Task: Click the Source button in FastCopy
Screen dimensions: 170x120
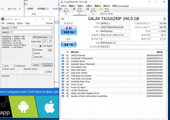Action: point(5,28)
